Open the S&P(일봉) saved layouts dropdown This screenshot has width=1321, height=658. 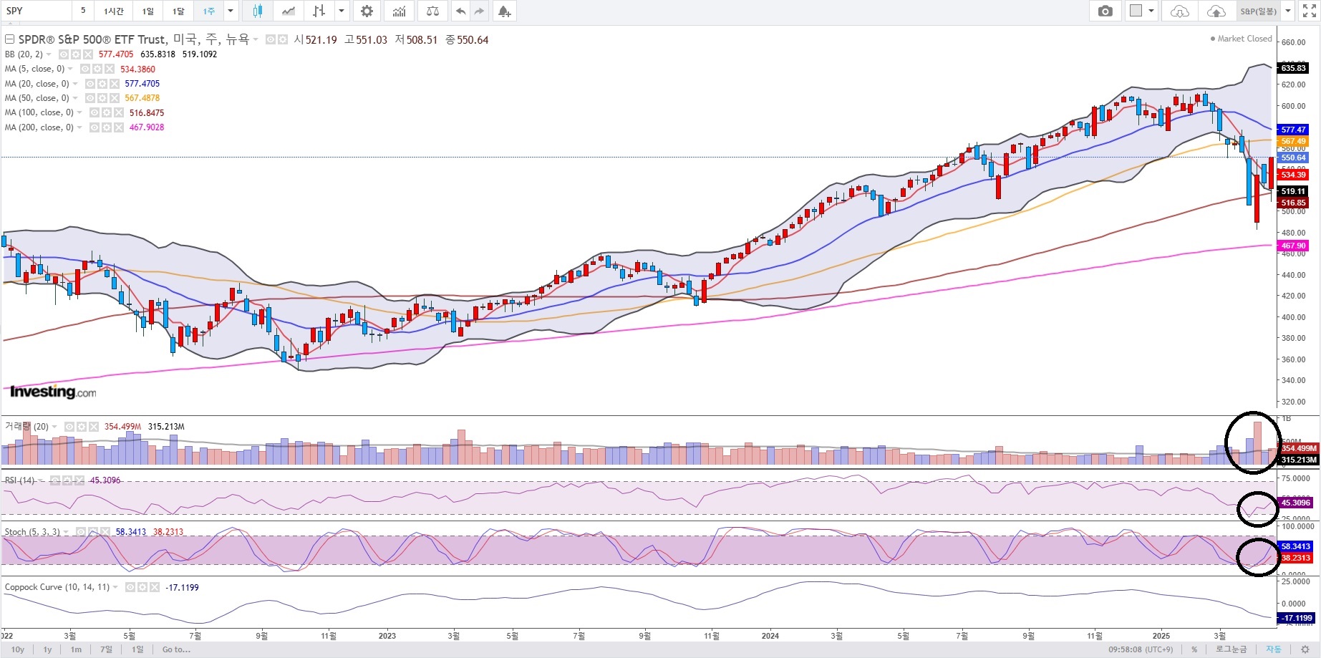click(1287, 11)
